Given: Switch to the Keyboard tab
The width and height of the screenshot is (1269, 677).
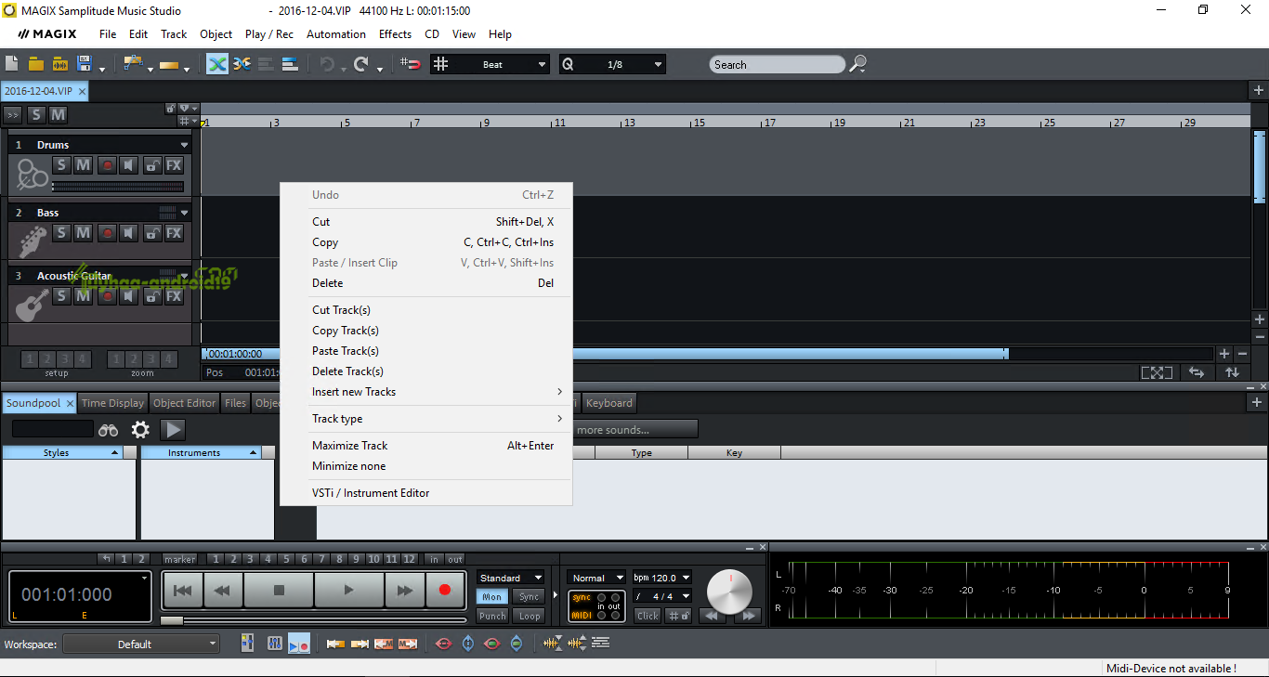Looking at the screenshot, I should (x=609, y=403).
